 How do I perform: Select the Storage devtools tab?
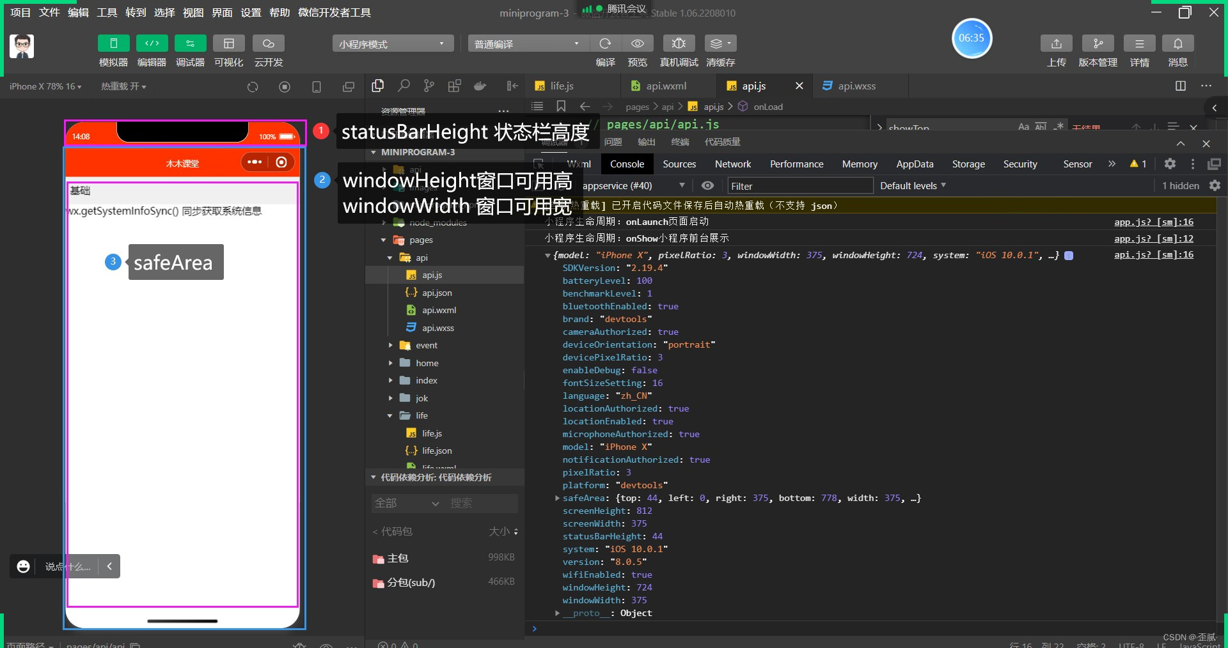(968, 164)
